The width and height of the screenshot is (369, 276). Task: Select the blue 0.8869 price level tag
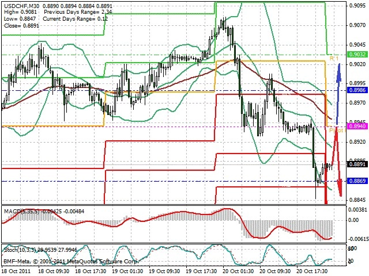click(x=357, y=181)
